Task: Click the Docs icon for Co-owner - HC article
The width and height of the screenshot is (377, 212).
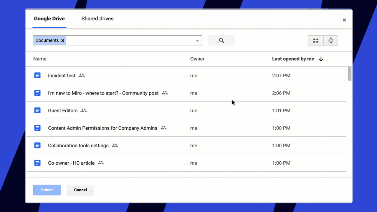Action: 37,163
